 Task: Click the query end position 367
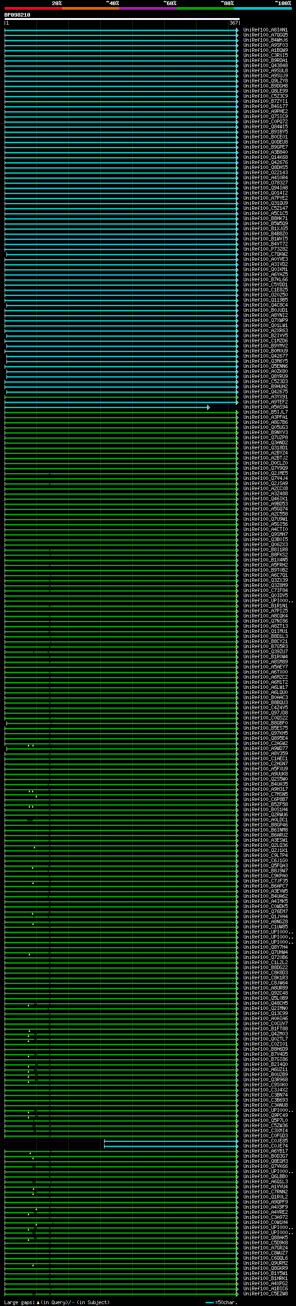click(234, 23)
